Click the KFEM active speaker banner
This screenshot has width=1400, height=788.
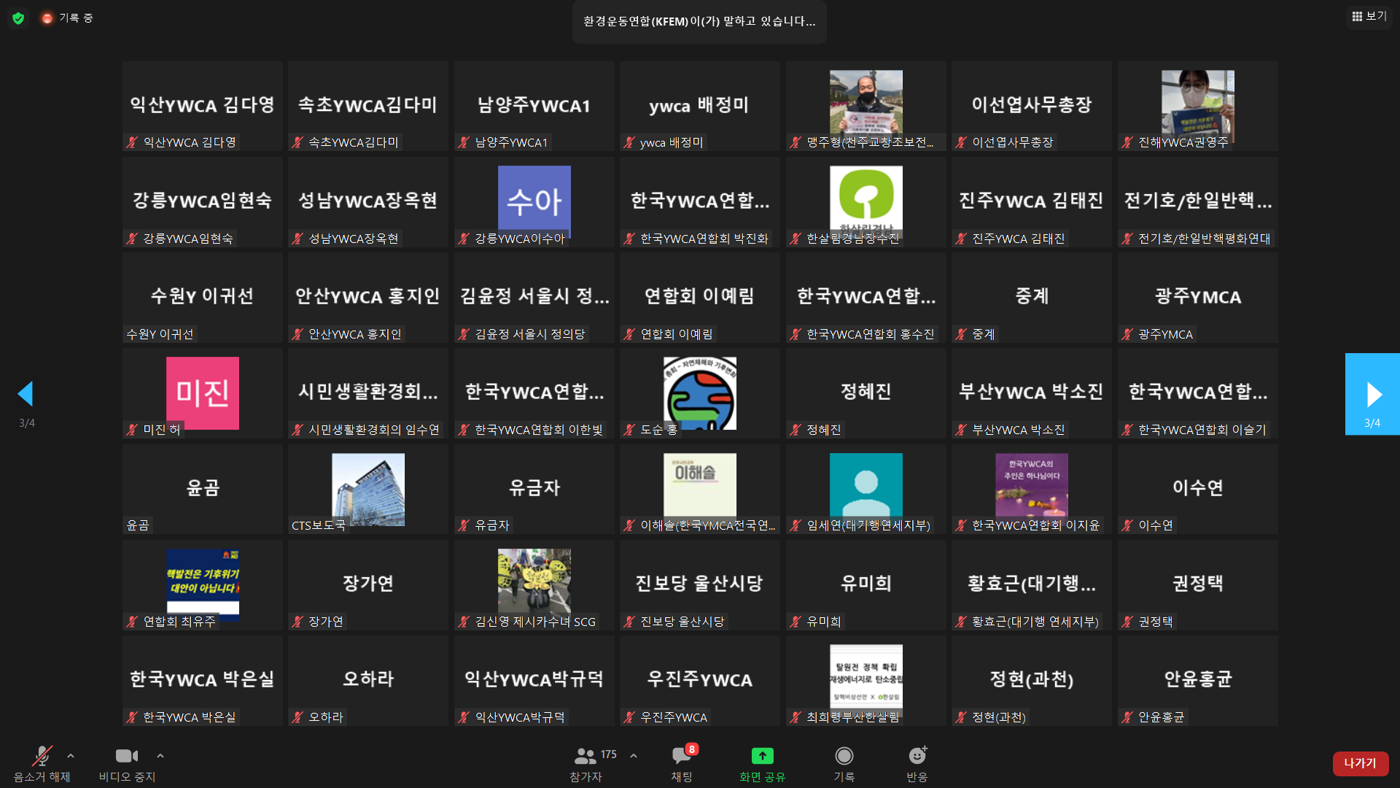click(x=699, y=21)
